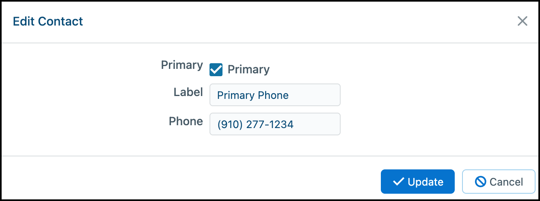
Task: Click the "Edit Contact" dialog title
Action: pos(48,21)
